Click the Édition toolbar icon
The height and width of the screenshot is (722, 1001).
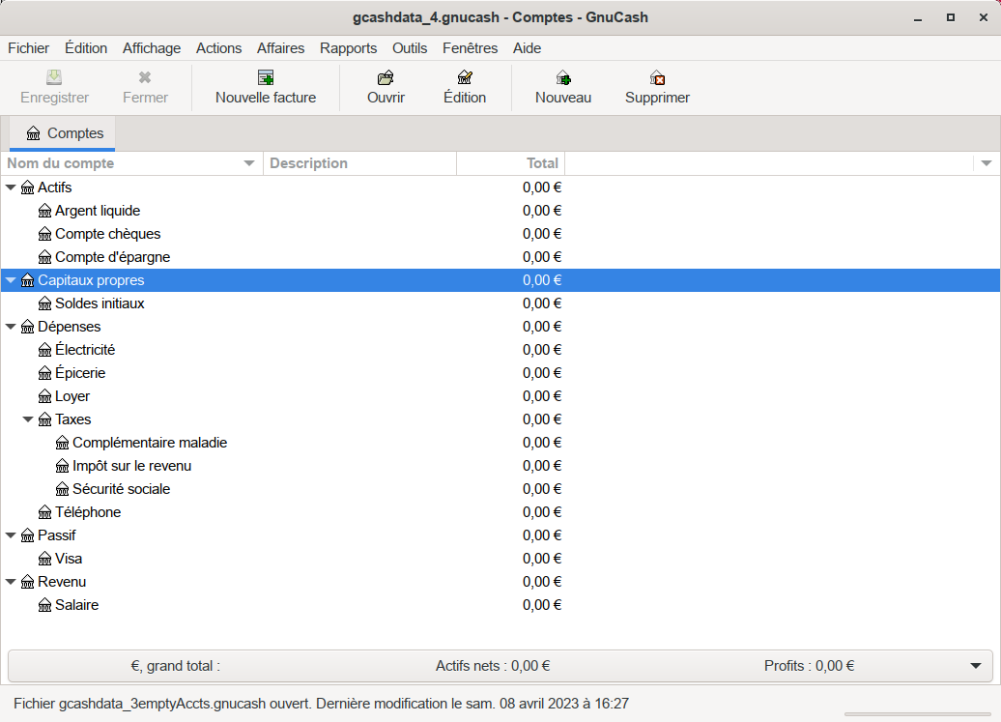point(465,78)
